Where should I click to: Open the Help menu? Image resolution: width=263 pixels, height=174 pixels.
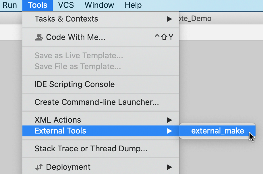click(x=133, y=5)
